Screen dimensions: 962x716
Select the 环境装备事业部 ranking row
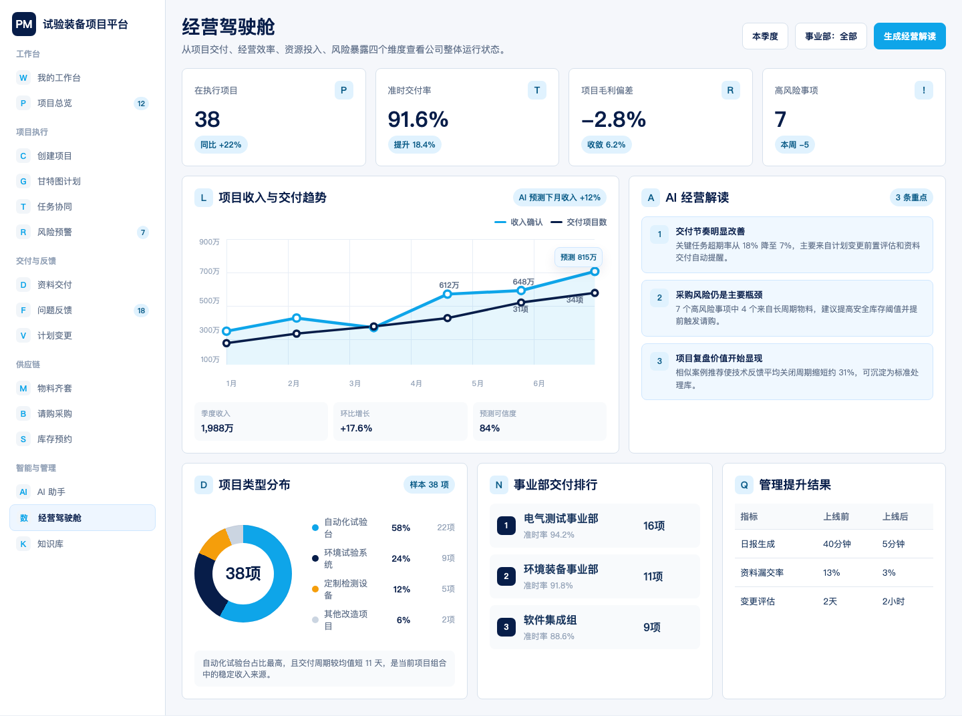coord(595,576)
